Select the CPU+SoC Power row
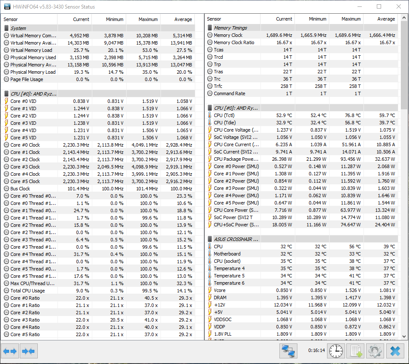409x364 pixels. pyautogui.click(x=303, y=225)
